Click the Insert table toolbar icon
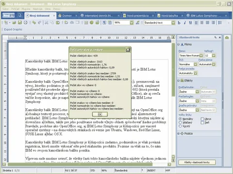Viewport: 233px width, 174px height. [86, 23]
